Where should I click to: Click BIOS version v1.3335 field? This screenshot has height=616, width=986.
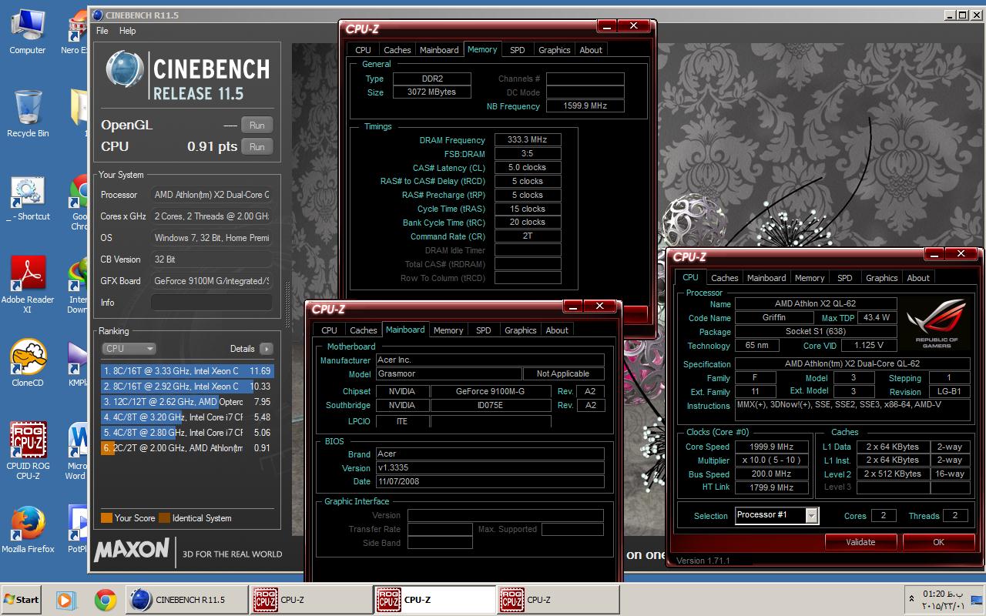pos(490,467)
